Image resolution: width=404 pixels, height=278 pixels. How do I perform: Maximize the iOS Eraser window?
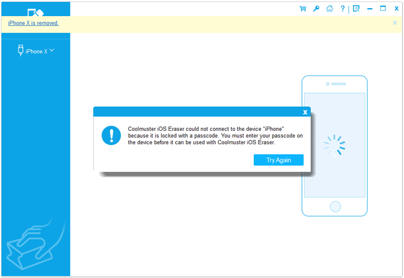383,9
